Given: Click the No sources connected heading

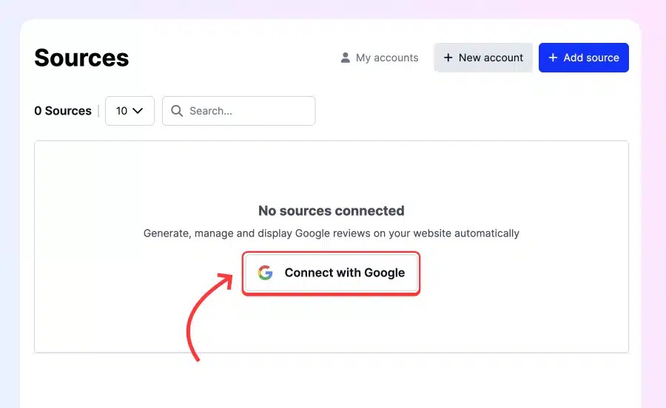Looking at the screenshot, I should pyautogui.click(x=332, y=211).
